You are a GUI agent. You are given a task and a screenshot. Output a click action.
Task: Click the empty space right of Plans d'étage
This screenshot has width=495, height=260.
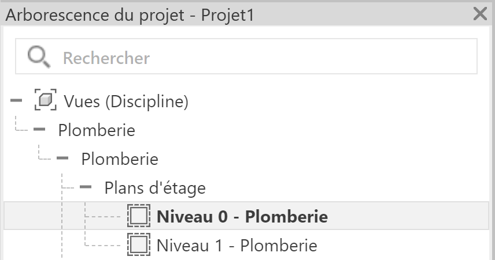[348, 187]
